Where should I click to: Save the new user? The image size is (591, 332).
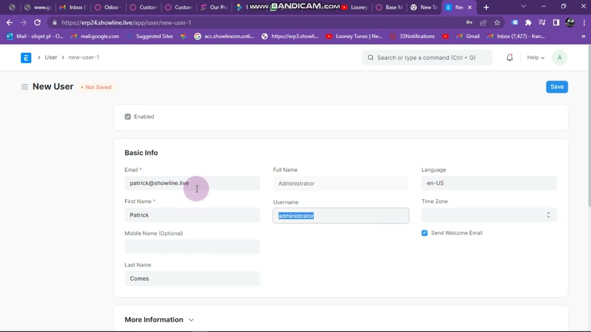[x=557, y=87]
